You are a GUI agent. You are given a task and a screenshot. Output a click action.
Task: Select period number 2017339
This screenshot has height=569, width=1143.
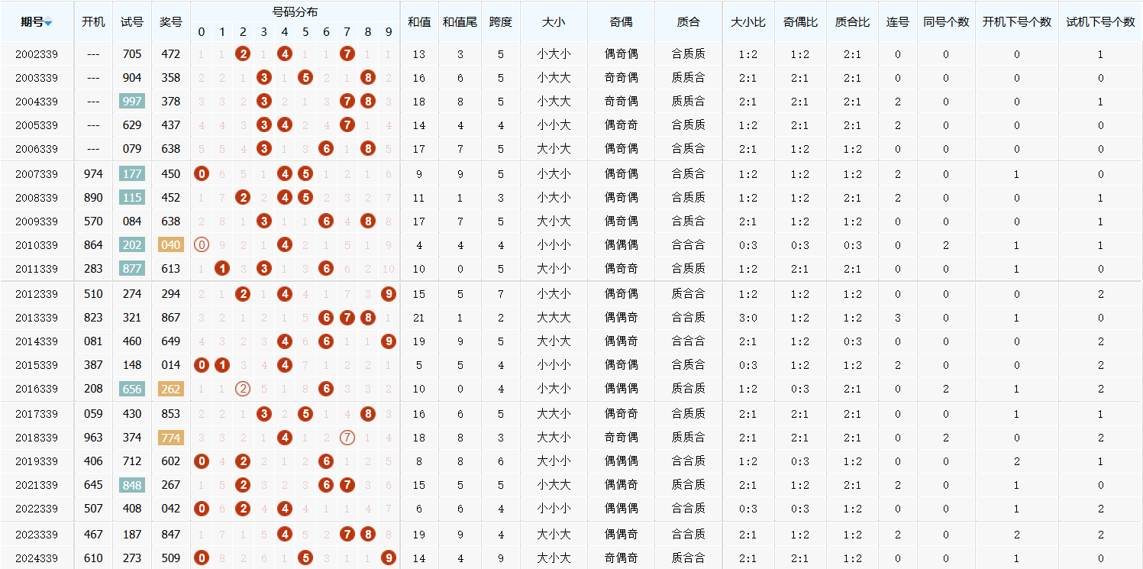(37, 414)
